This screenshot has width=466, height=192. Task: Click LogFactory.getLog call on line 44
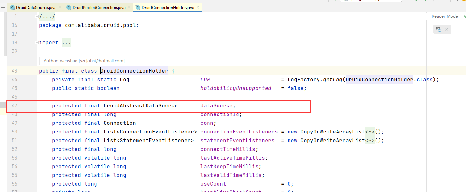[315, 80]
